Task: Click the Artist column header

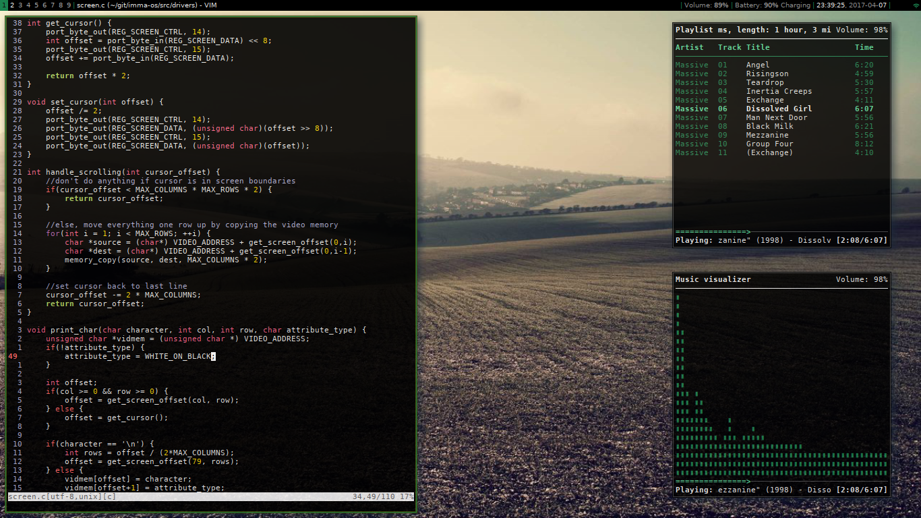Action: pos(689,47)
